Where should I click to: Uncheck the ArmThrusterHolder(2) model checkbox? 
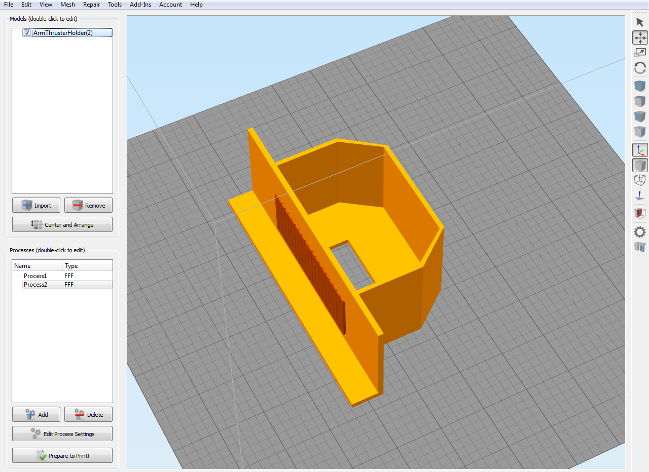[27, 33]
